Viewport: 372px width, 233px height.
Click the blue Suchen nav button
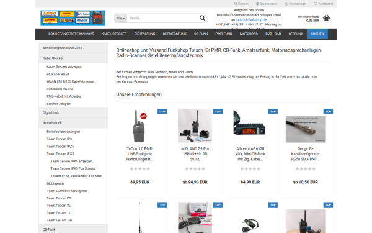click(317, 34)
